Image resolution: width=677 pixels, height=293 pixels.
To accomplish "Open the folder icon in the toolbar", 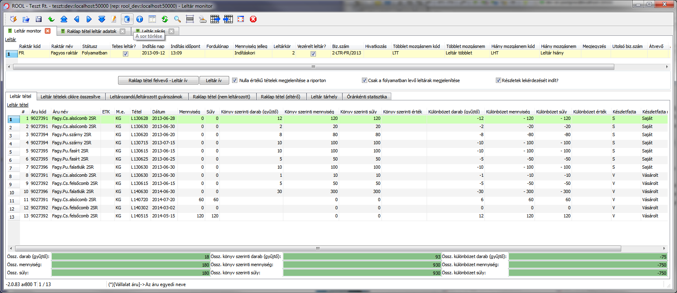I will click(x=26, y=19).
